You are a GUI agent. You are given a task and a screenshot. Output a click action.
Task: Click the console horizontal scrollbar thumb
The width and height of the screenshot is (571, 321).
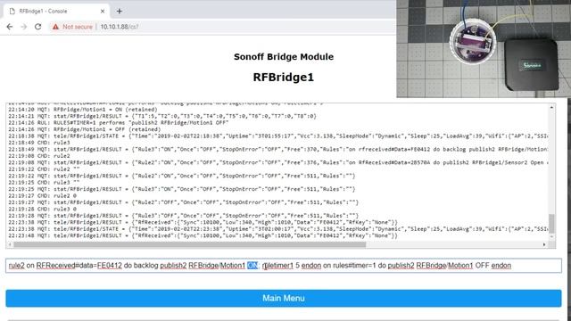[189, 244]
